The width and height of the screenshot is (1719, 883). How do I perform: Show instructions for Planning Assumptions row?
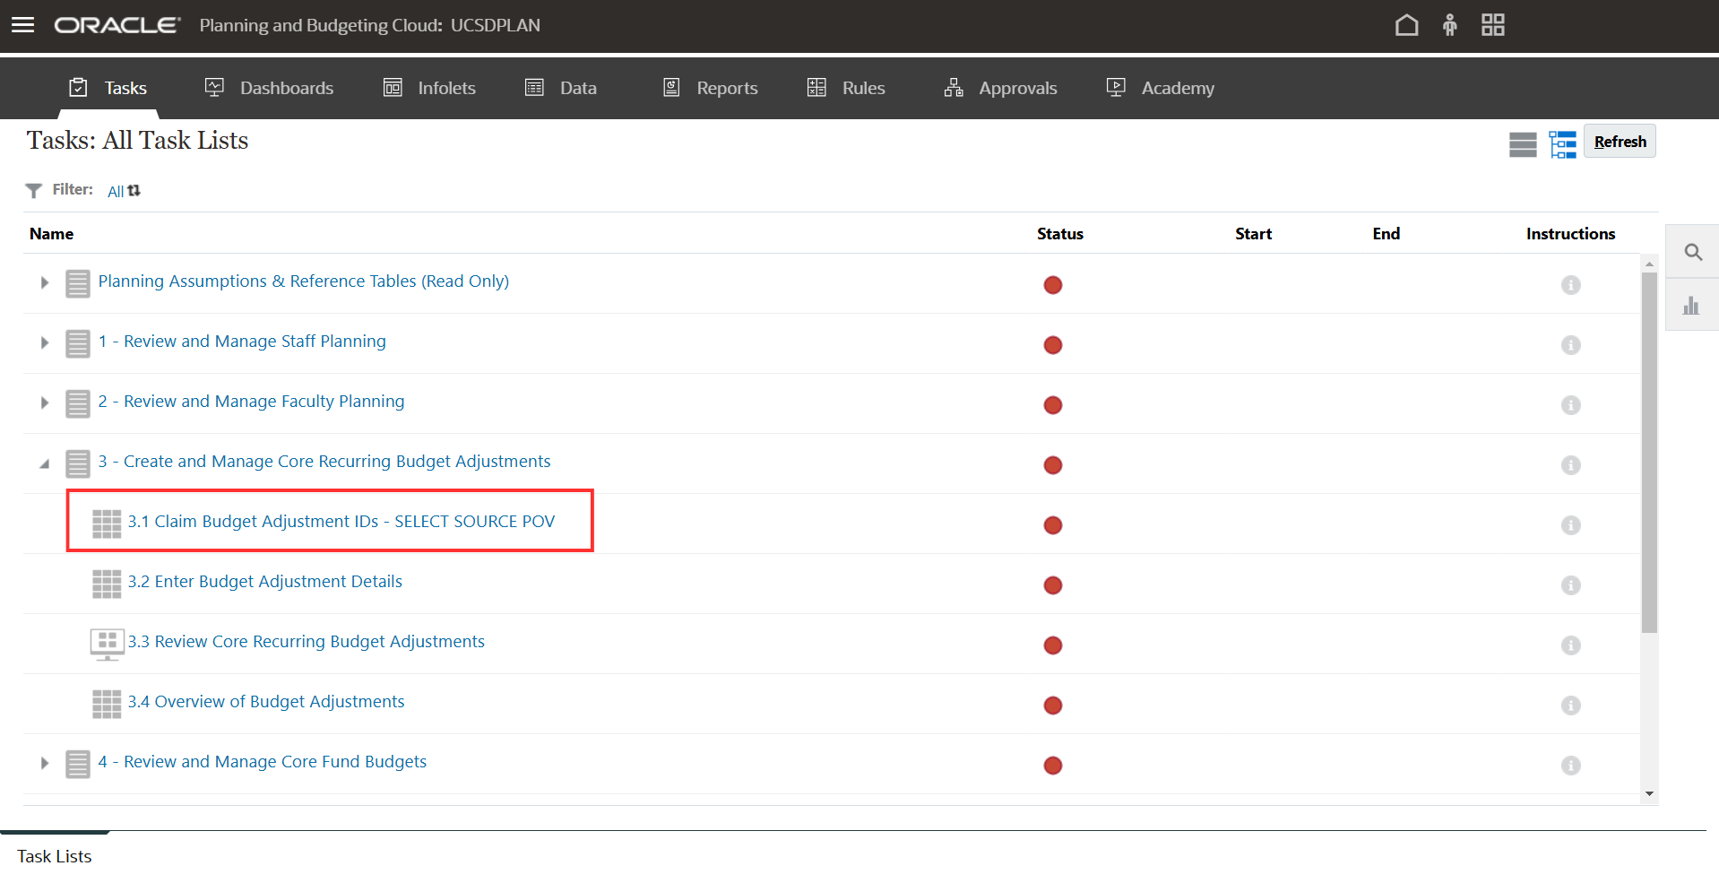(1570, 285)
